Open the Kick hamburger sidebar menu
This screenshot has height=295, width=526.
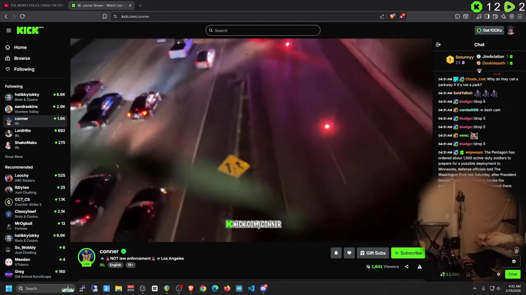tap(9, 30)
